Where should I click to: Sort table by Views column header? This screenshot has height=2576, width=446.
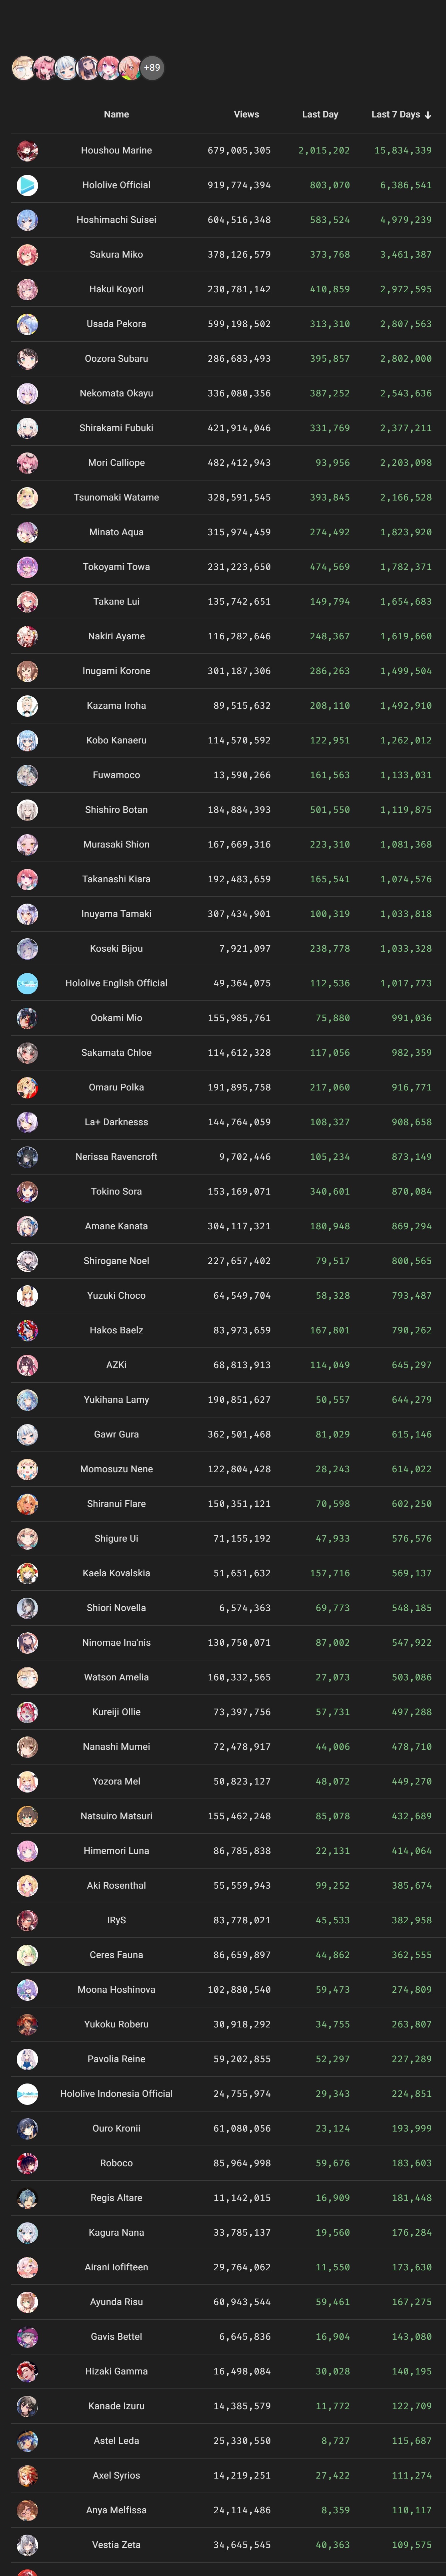pos(246,114)
